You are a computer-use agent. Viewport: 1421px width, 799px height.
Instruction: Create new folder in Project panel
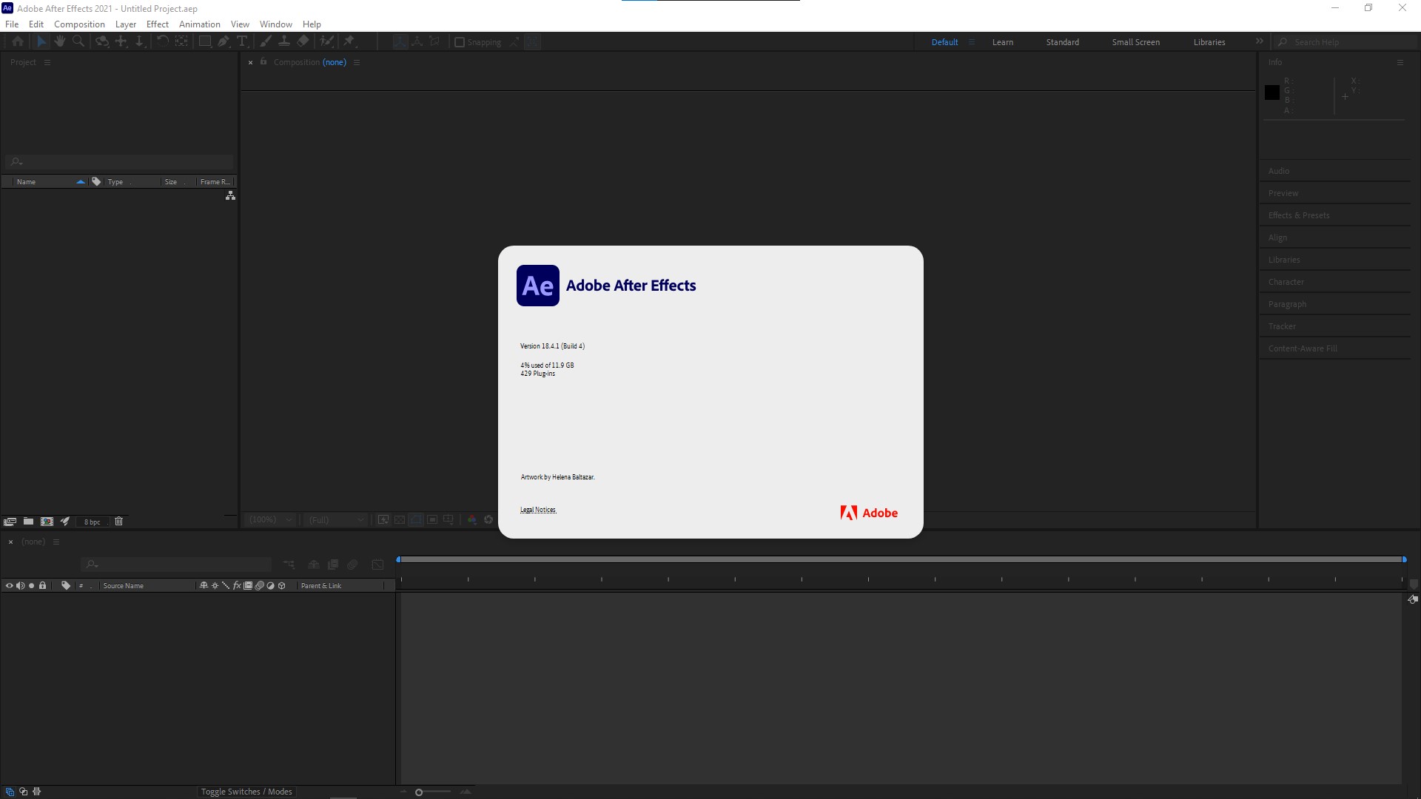tap(28, 522)
